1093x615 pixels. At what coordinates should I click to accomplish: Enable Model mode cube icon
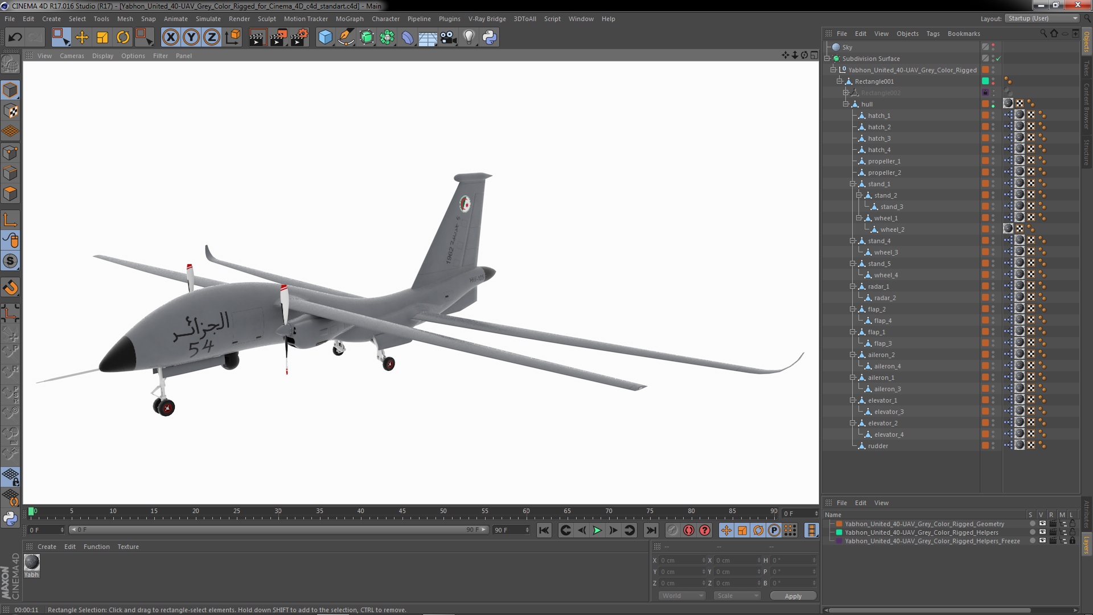pos(10,91)
